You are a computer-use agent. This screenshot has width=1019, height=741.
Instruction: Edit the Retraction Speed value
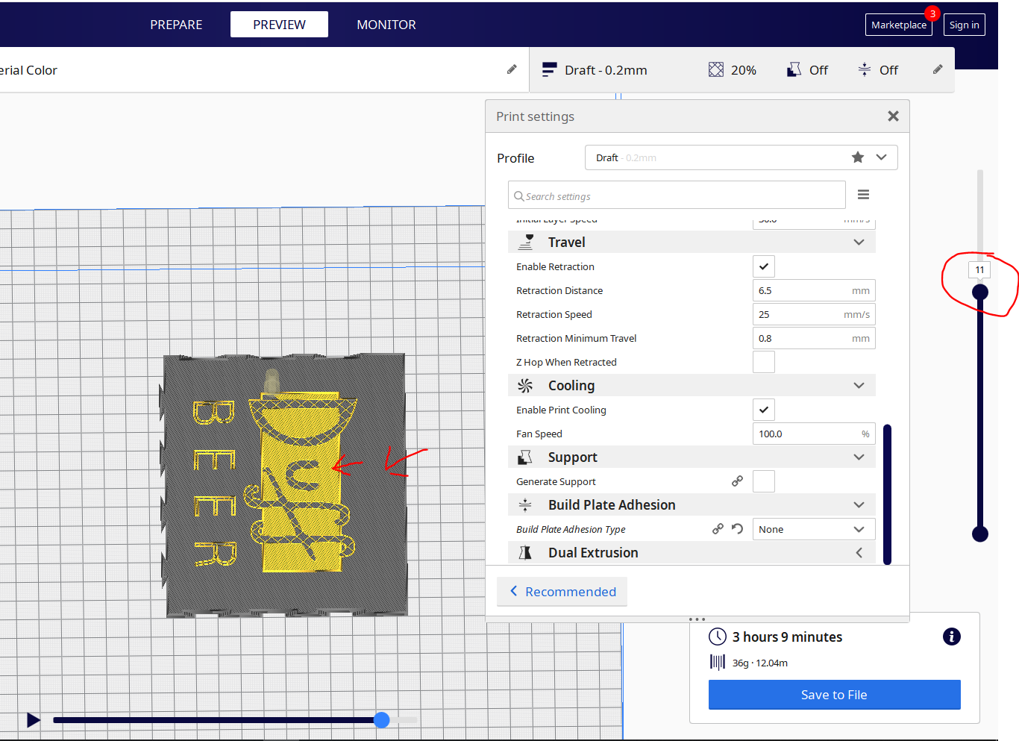click(x=814, y=314)
